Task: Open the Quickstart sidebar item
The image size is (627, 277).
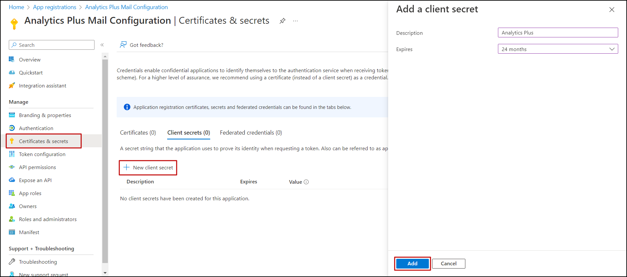Action: click(31, 73)
